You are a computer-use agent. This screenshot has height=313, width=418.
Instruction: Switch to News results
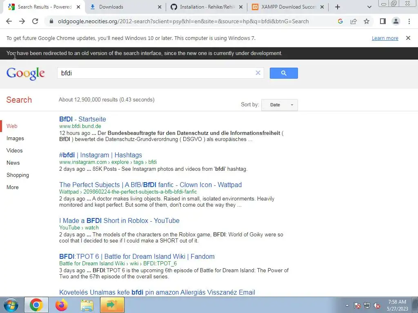click(13, 163)
